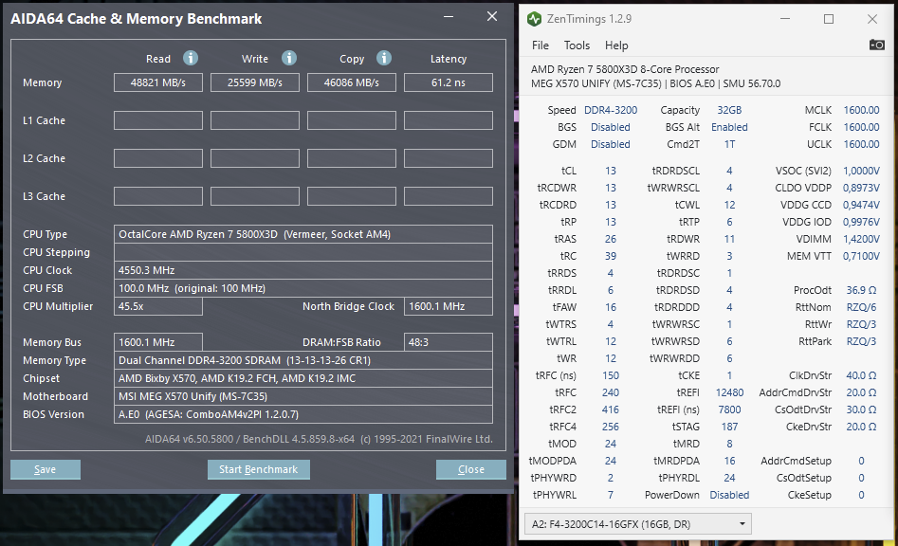Click the tCL value 13
The height and width of the screenshot is (546, 898).
(x=611, y=171)
